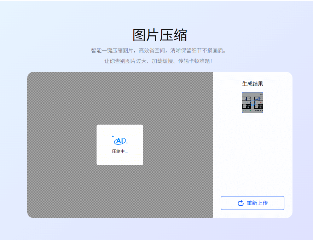Click the subtitle mentioning 传输卡顿难题
Image resolution: width=313 pixels, height=240 pixels.
pos(156,60)
